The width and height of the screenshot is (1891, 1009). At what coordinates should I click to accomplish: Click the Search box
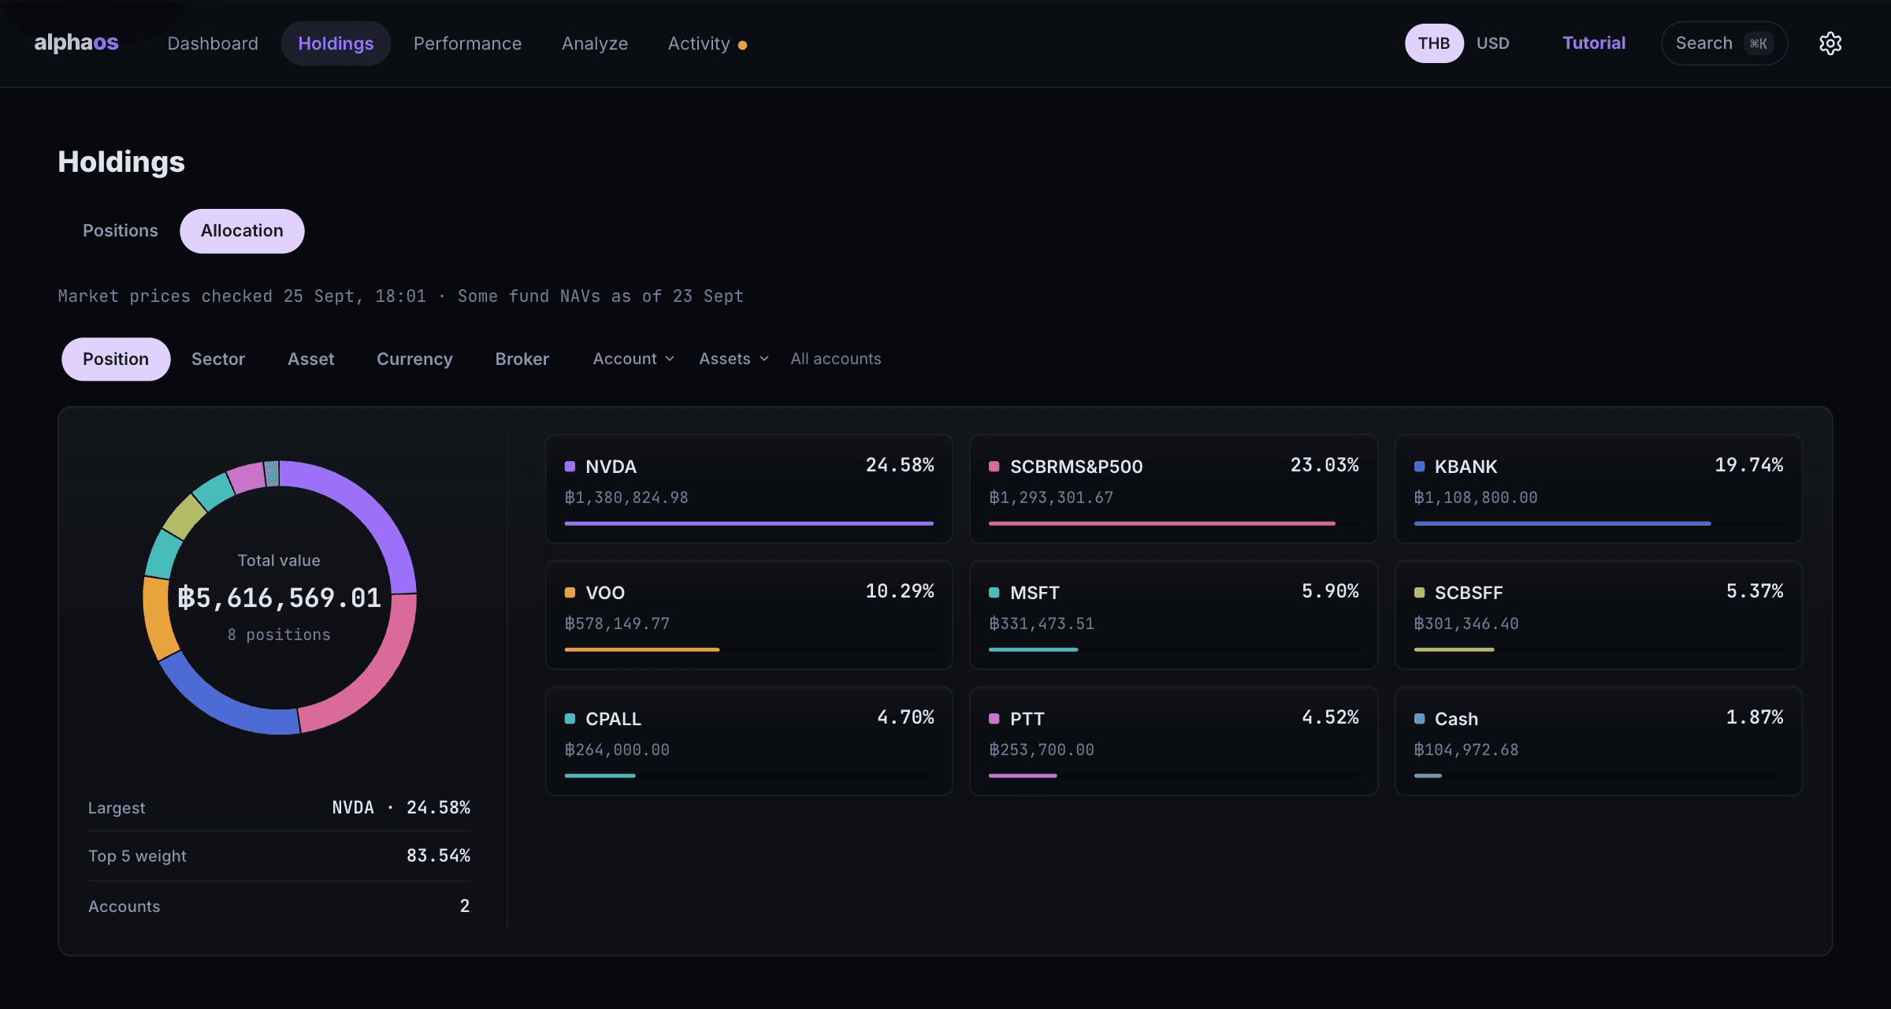[1724, 43]
